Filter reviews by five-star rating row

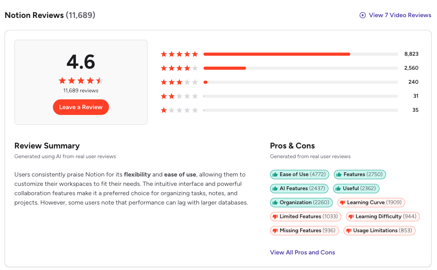click(x=290, y=54)
